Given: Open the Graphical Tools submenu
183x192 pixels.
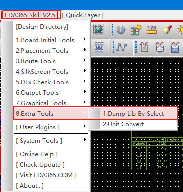Looking at the screenshot, I should [51, 103].
